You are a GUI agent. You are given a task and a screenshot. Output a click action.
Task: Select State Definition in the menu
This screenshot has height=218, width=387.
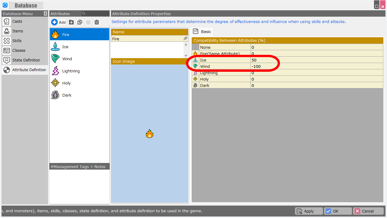[x=26, y=60]
